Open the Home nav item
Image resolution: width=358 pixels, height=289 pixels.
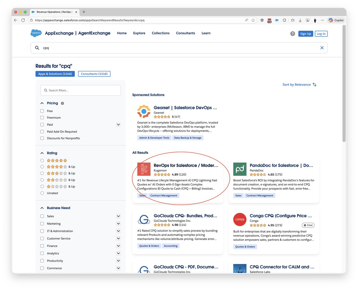[x=122, y=33]
